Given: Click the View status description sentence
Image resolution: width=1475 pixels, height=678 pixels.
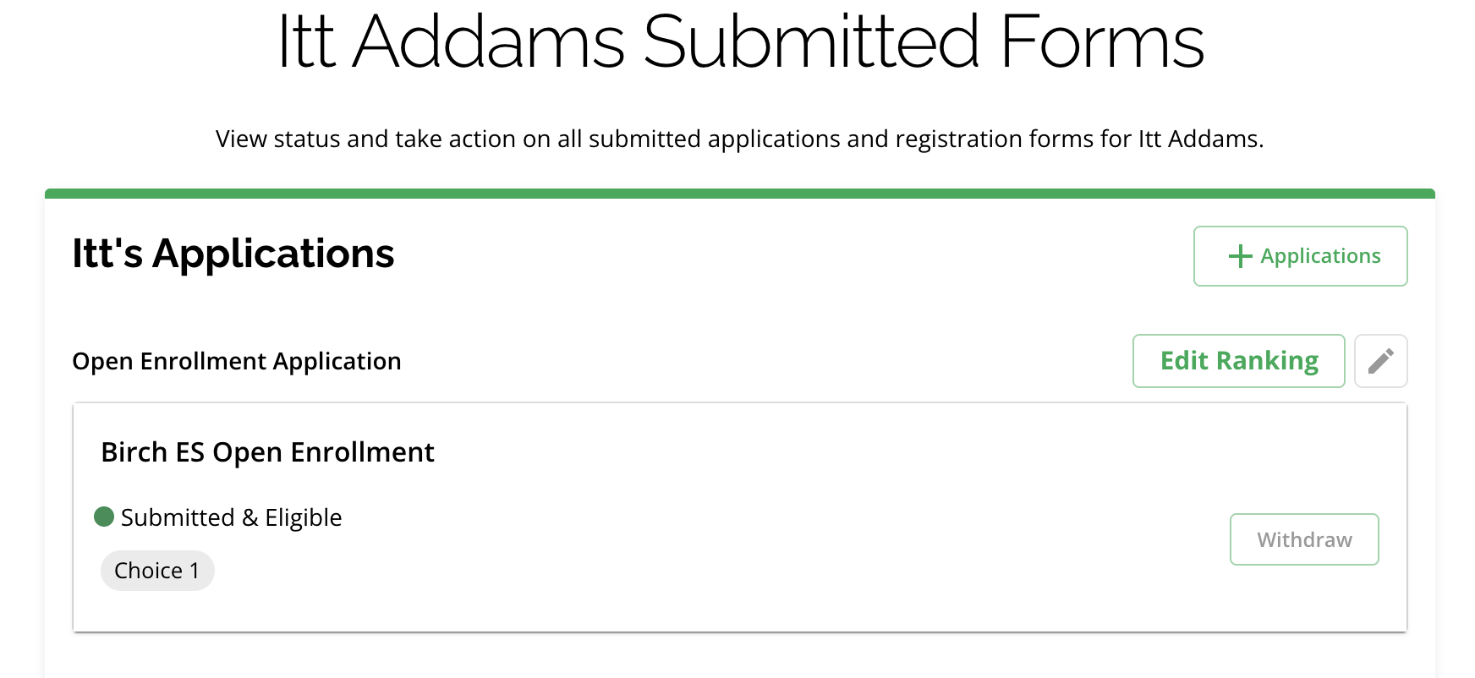Looking at the screenshot, I should [x=739, y=139].
